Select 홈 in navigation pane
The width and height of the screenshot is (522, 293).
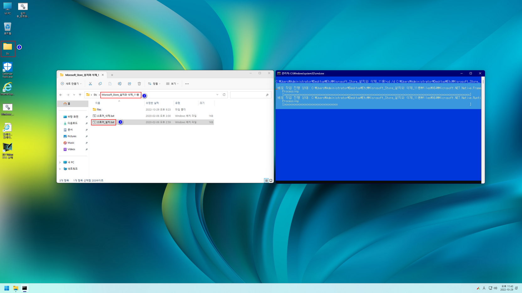pyautogui.click(x=73, y=104)
